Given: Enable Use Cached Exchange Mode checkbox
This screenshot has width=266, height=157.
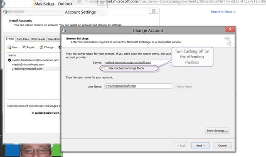Looking at the screenshot, I should 106,68.
